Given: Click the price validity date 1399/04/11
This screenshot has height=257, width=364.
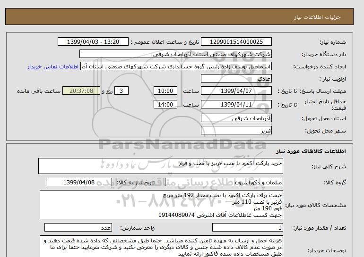Looking at the screenshot, I should [x=237, y=104].
